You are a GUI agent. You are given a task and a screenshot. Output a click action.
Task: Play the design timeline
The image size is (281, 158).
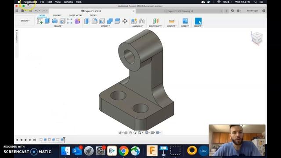point(25,140)
